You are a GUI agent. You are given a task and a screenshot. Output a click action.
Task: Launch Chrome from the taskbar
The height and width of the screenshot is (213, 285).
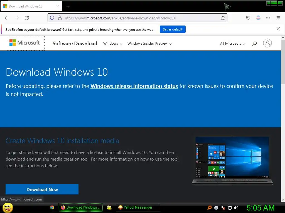coord(52,207)
